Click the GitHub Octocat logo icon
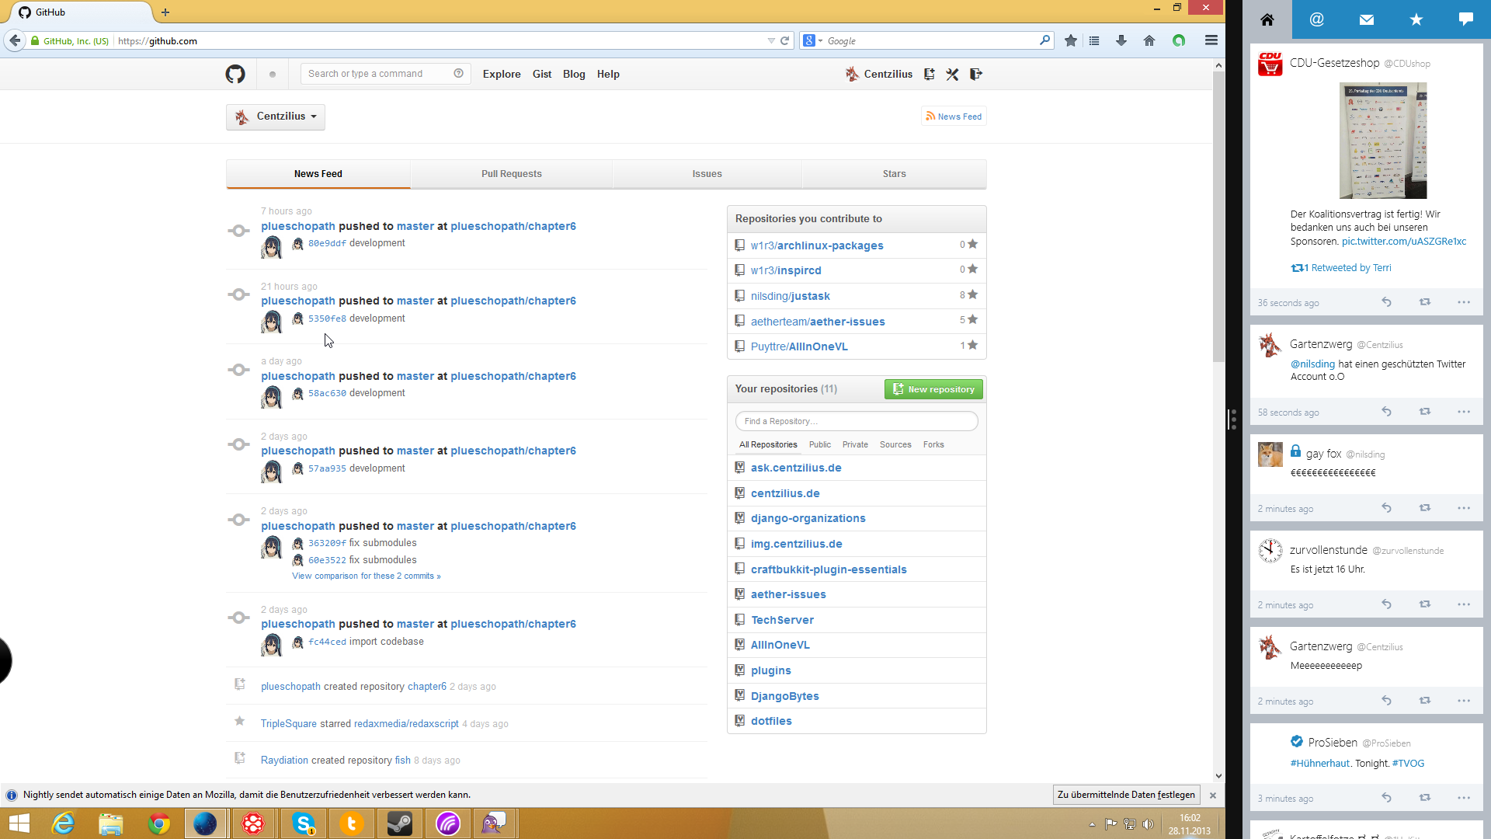The width and height of the screenshot is (1491, 839). [235, 74]
